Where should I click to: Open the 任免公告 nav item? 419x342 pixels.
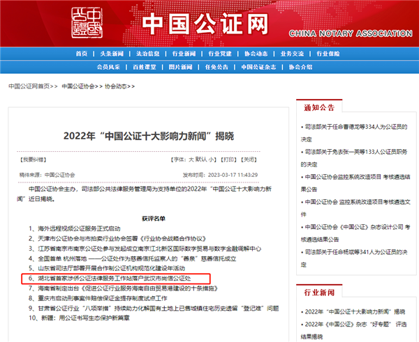216,67
